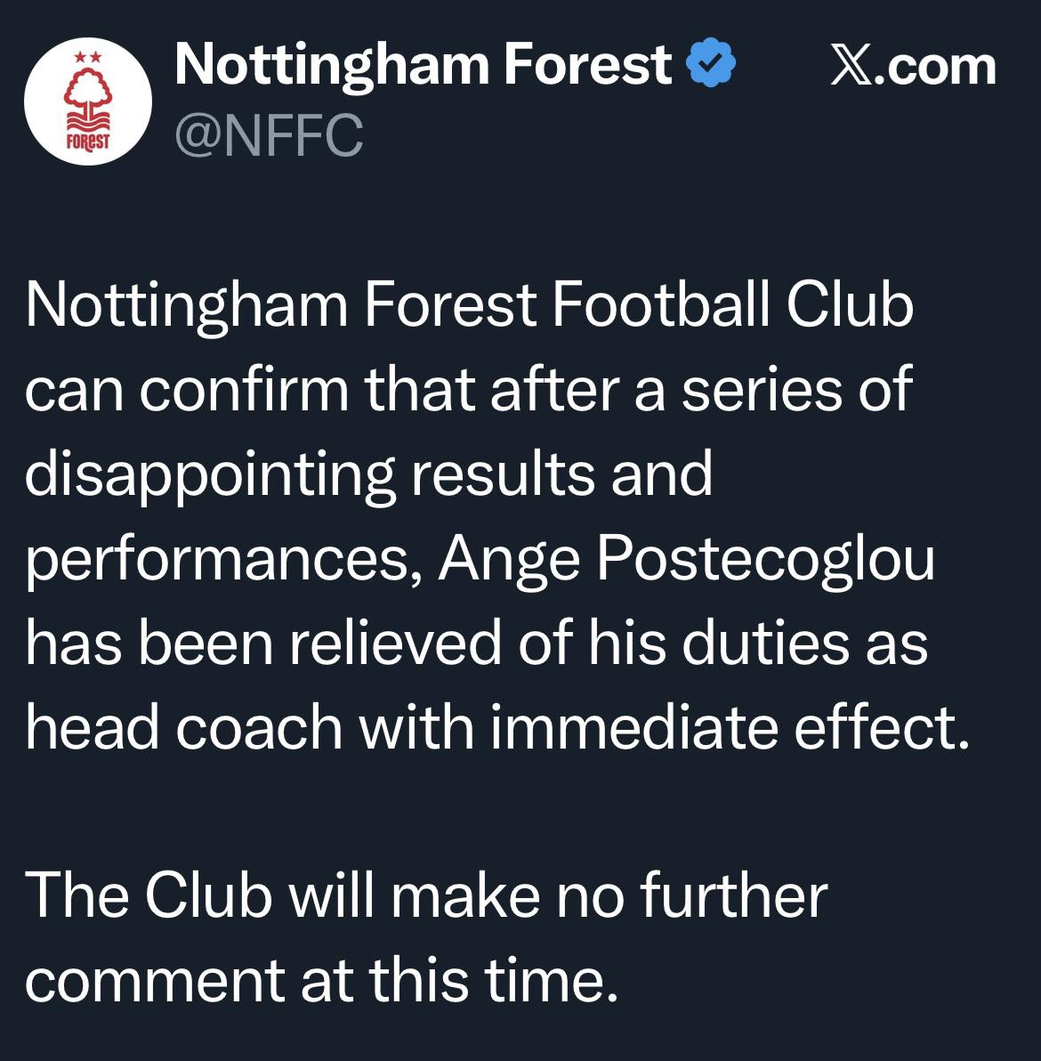Open the @NFFC account handle
The height and width of the screenshot is (1061, 1041).
tap(269, 136)
